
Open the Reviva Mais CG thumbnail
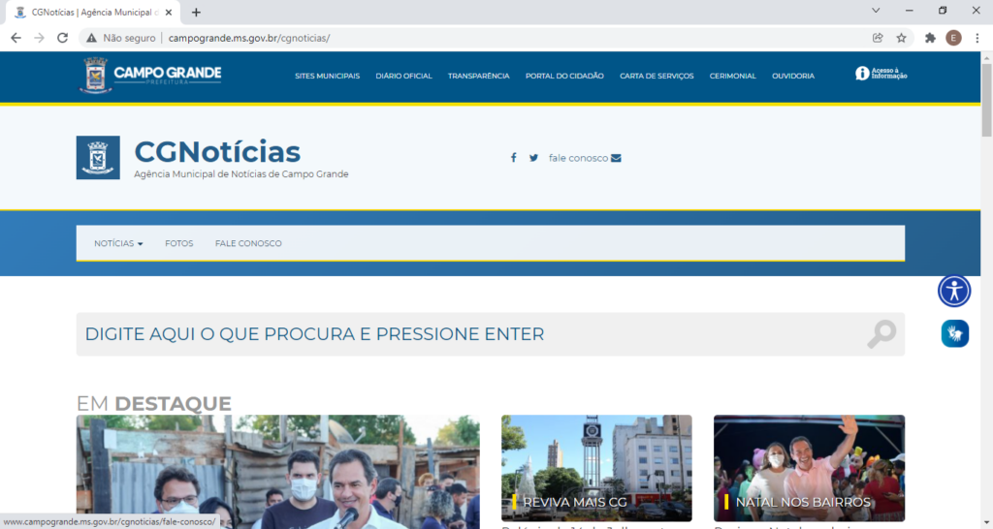596,468
